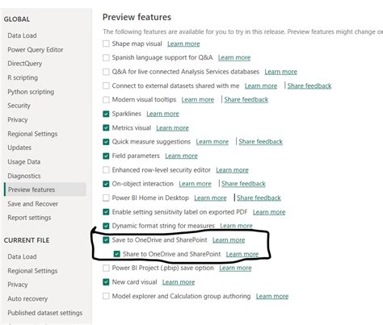This screenshot has width=383, height=325.
Task: Learn more about sensitivity label on PDF
Action: (269, 212)
